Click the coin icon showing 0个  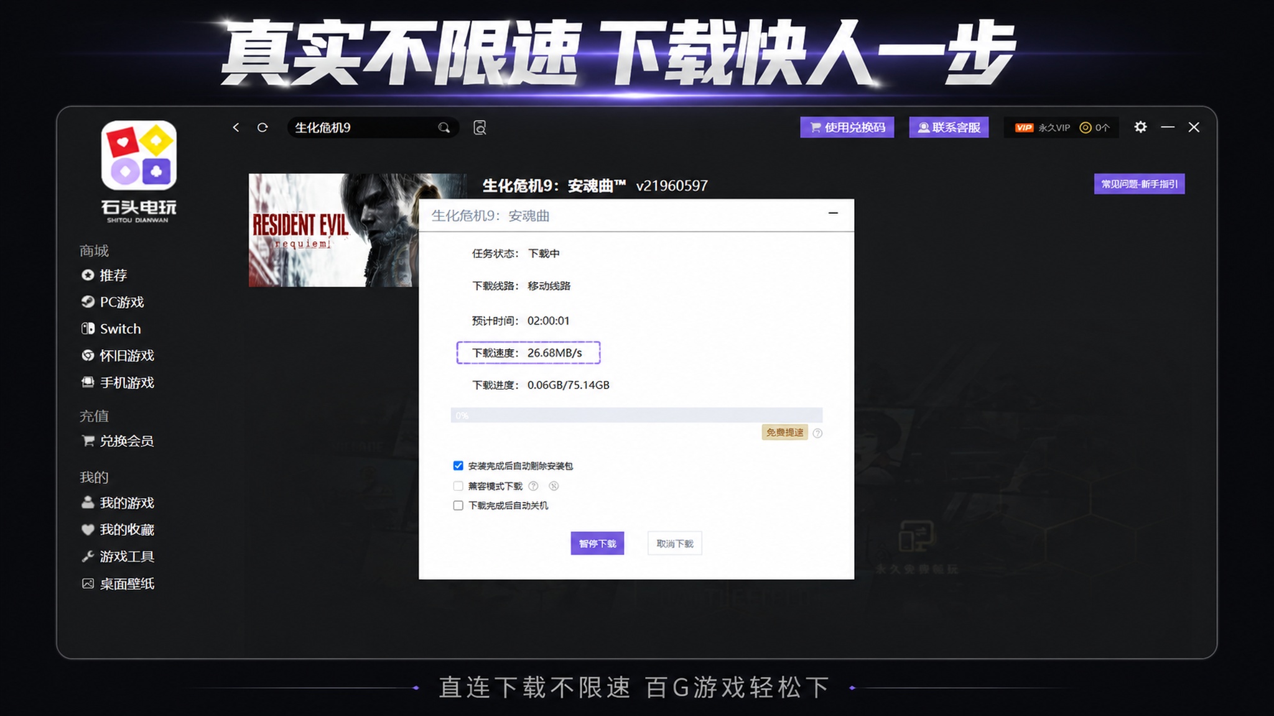pos(1086,127)
